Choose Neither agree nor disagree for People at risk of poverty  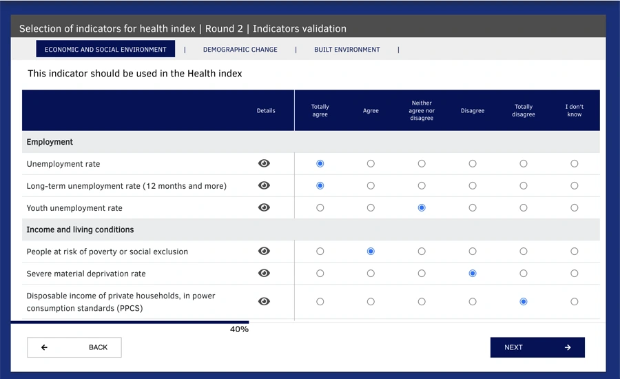click(x=422, y=252)
